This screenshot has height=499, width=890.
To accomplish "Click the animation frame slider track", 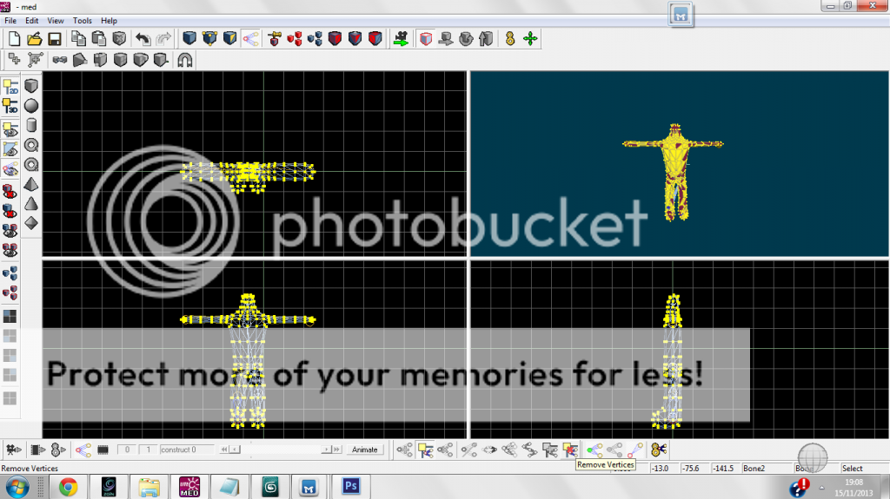I will [281, 450].
